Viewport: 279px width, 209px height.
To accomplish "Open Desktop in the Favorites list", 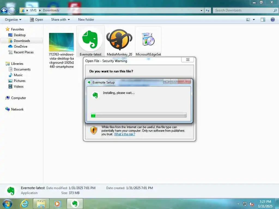I will 20,35.
